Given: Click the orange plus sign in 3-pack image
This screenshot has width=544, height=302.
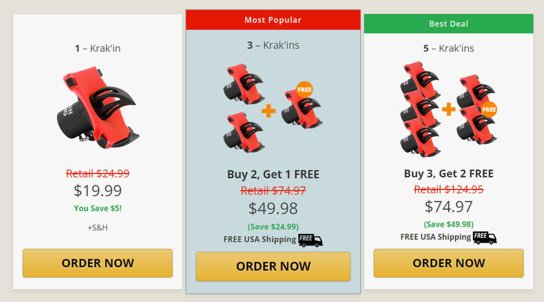Looking at the screenshot, I should click(268, 111).
